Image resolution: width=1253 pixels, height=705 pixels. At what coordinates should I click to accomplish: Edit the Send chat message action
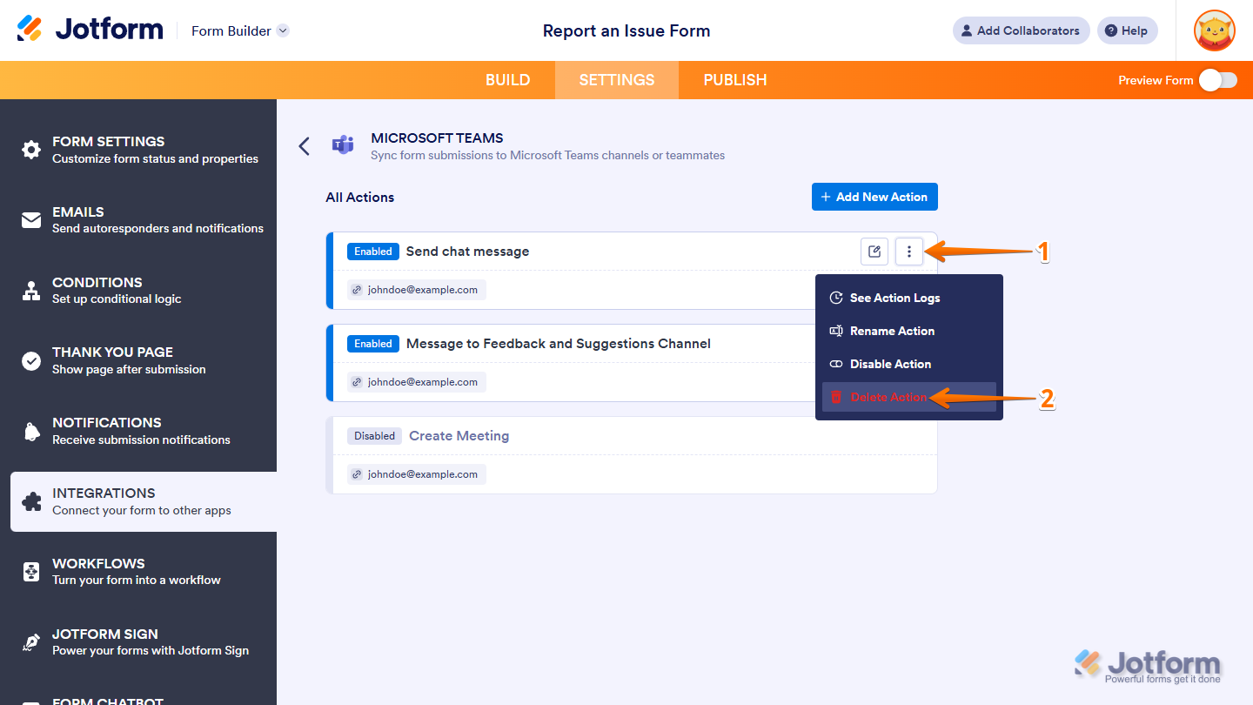point(874,251)
